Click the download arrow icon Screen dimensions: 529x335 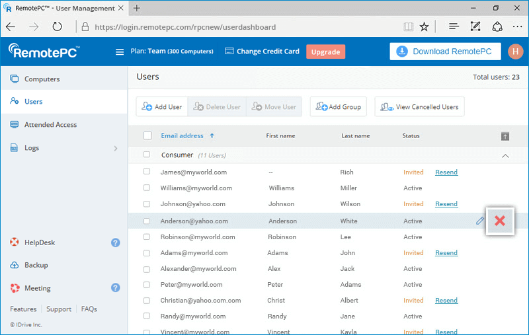(402, 52)
